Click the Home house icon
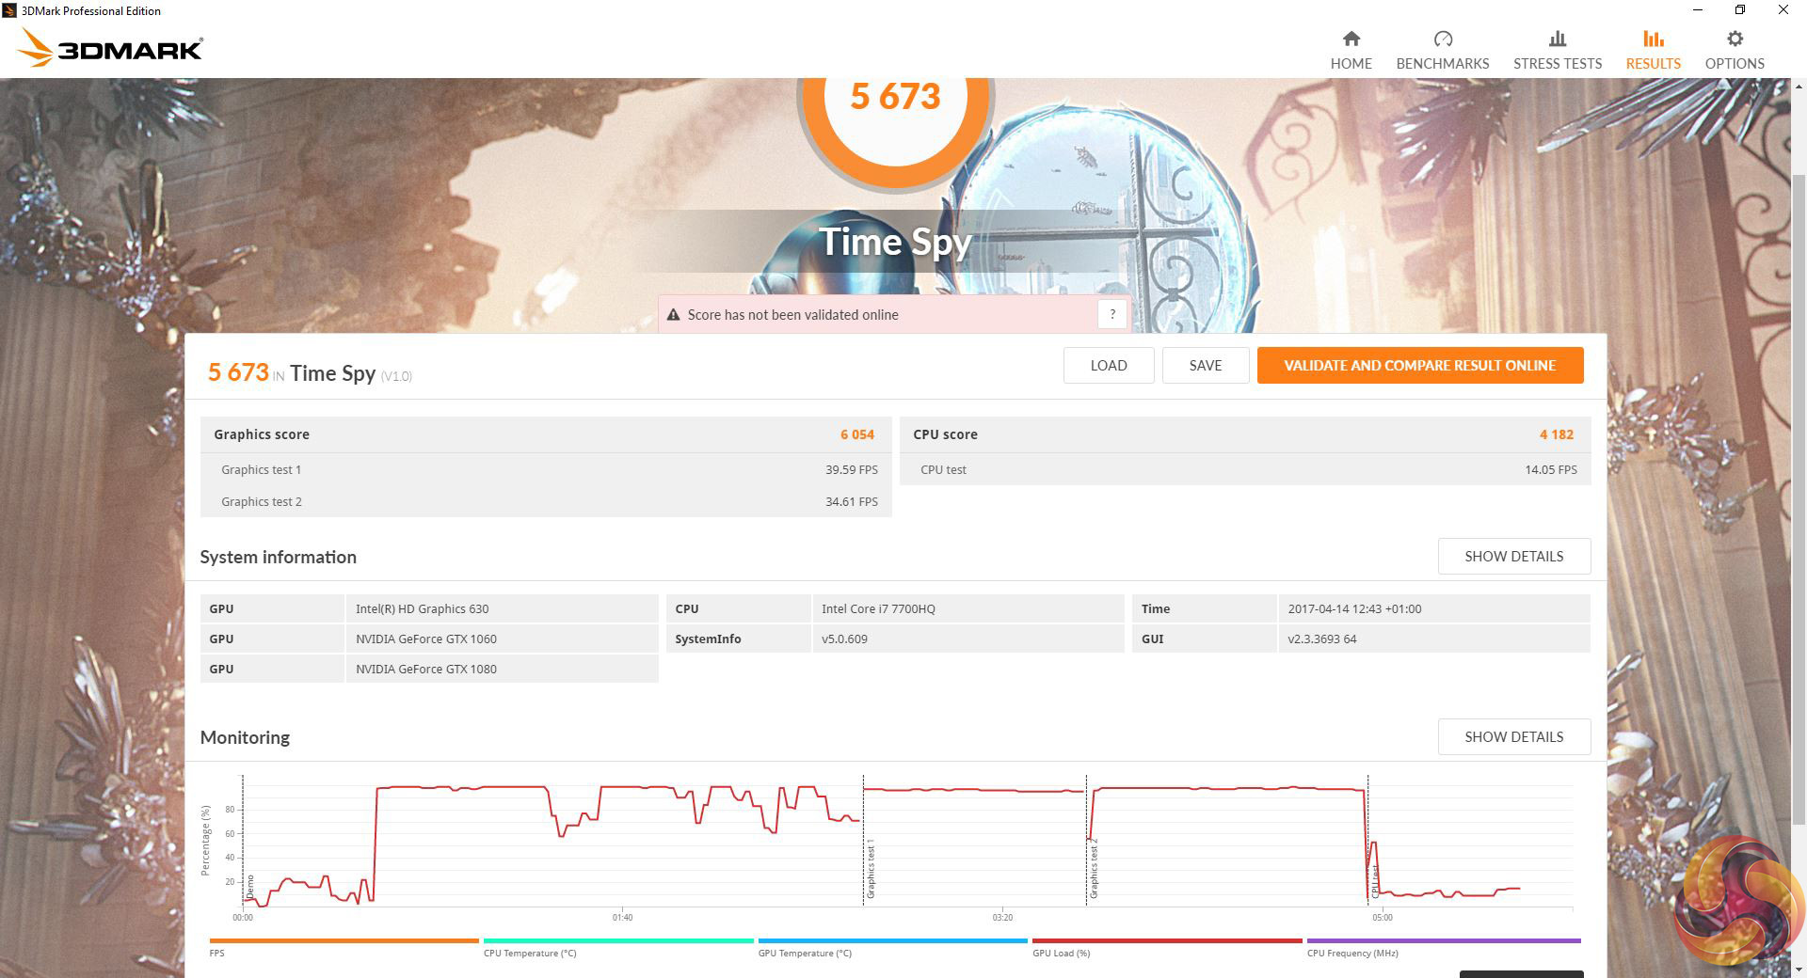This screenshot has width=1807, height=978. point(1351,39)
